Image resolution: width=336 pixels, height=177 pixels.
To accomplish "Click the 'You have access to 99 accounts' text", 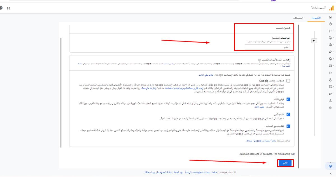I will 267,154.
